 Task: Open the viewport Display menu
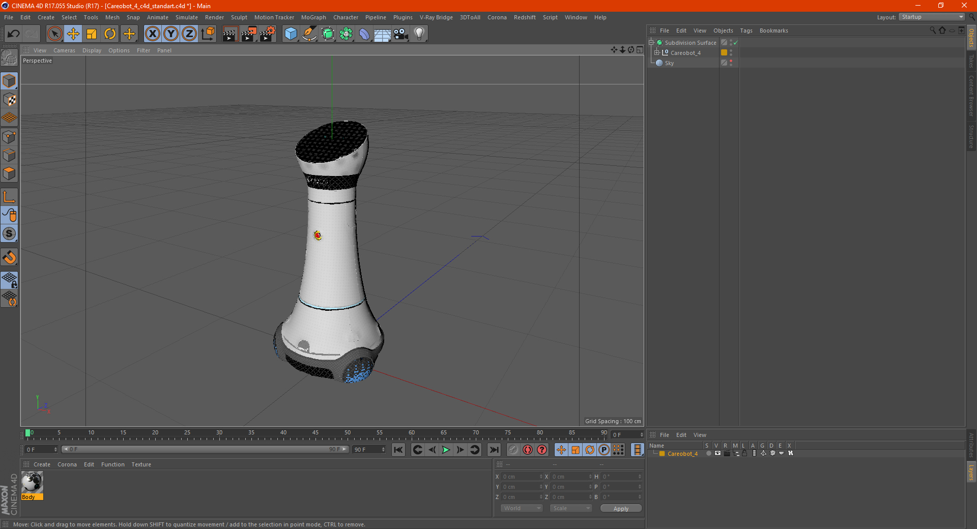[x=92, y=50]
